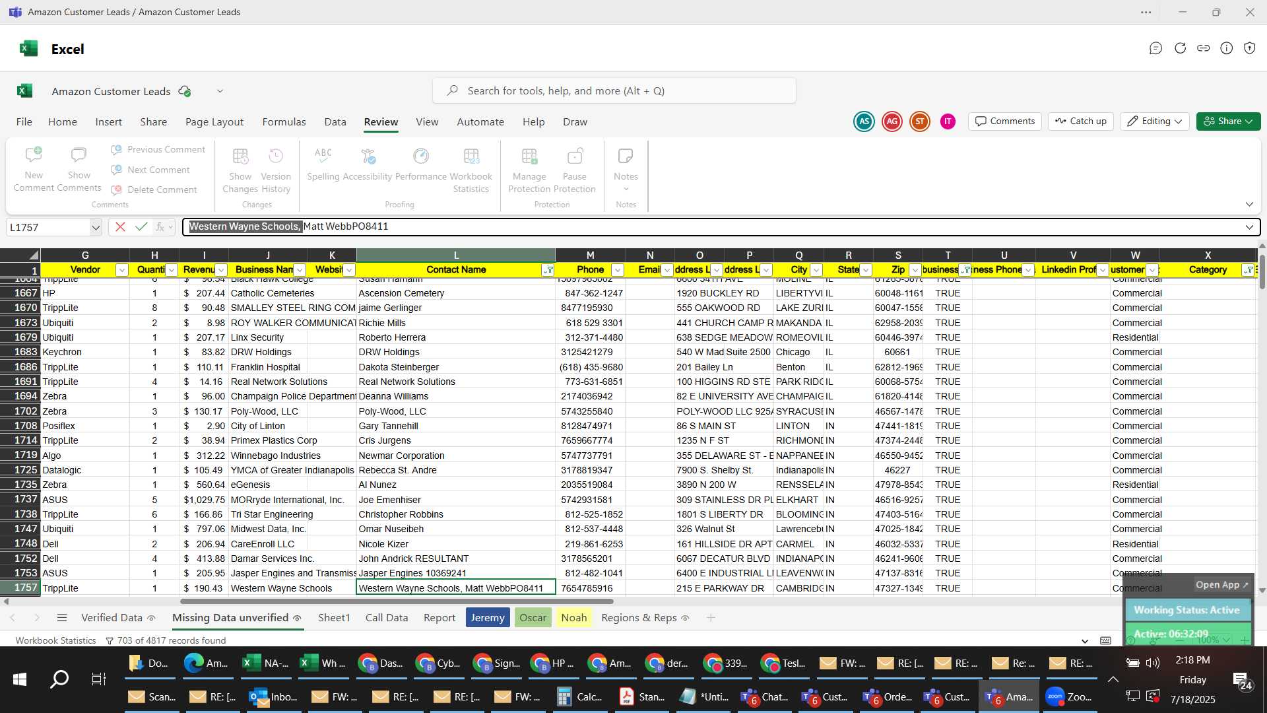Copy the link using the header link icon
The height and width of the screenshot is (713, 1267).
point(1204,48)
